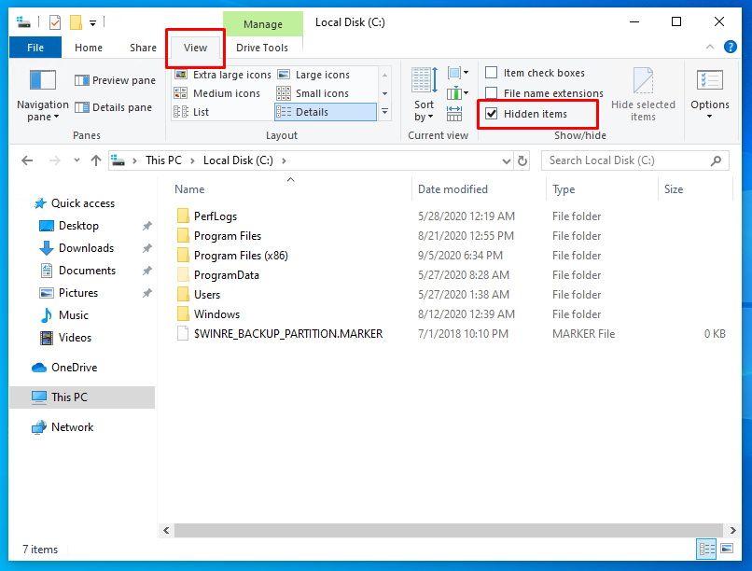
Task: Switch to the Home tab
Action: pos(89,48)
